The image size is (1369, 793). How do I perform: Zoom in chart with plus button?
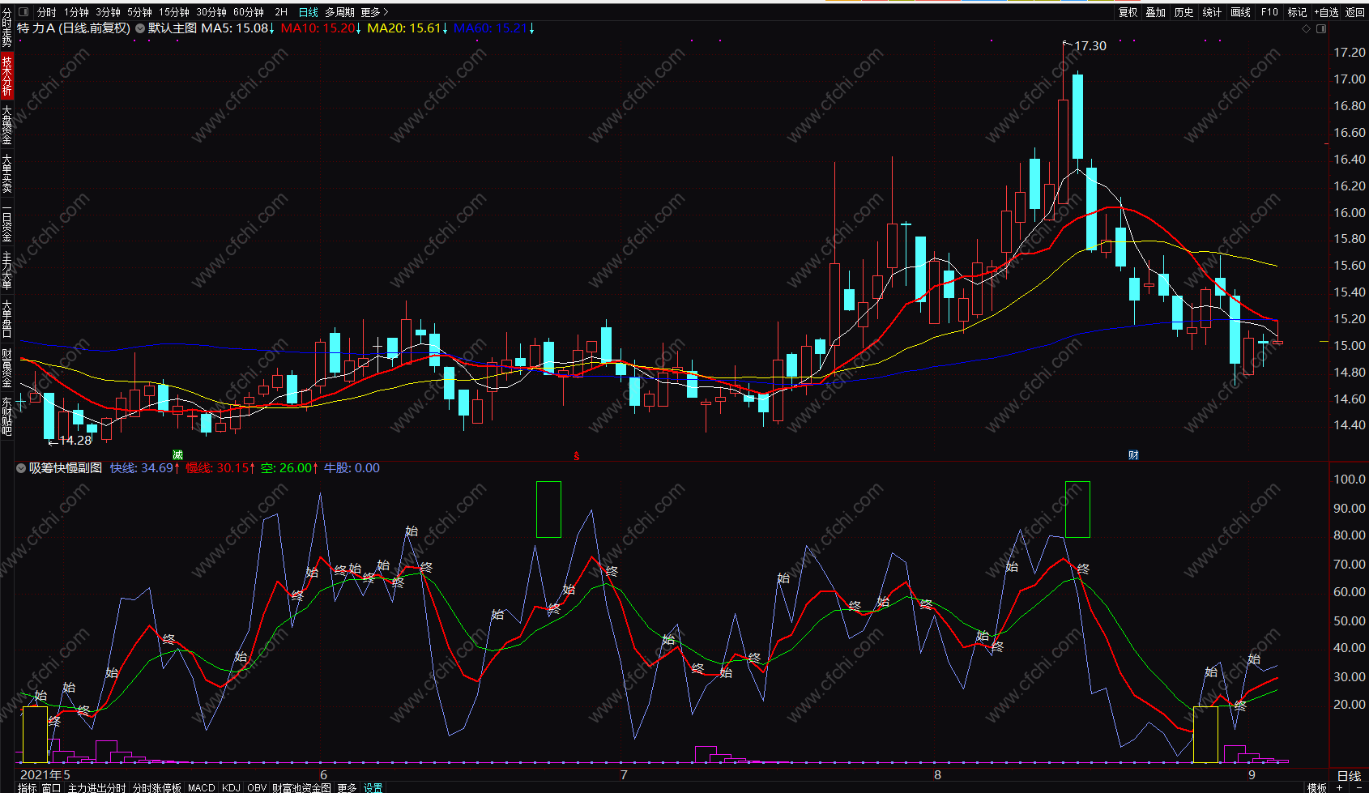(1341, 787)
